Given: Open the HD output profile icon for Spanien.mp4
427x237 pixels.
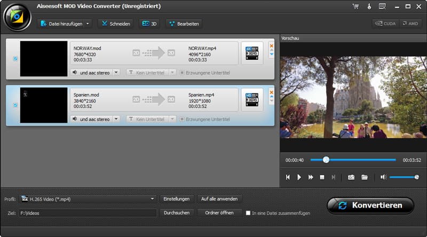Looking at the screenshot, I should tap(252, 100).
